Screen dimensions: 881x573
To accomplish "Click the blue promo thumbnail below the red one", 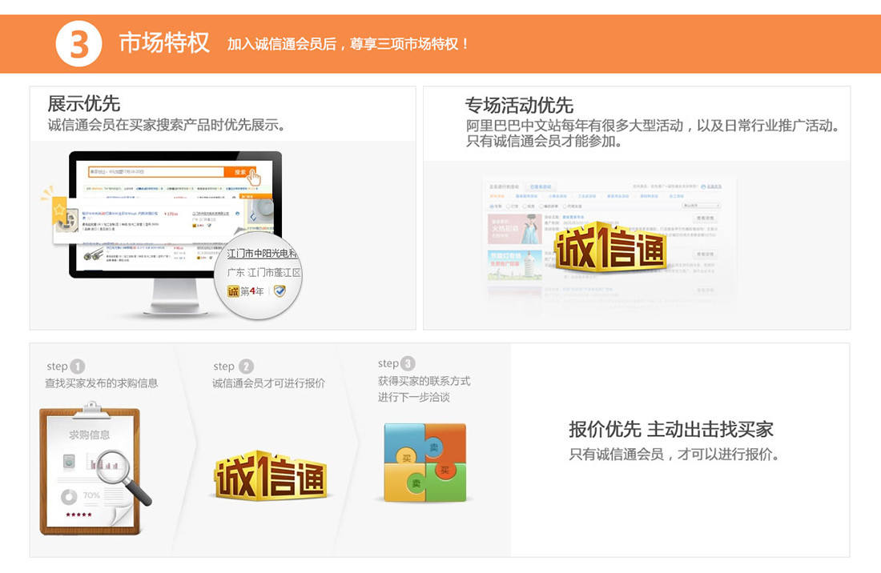I will click(x=514, y=264).
